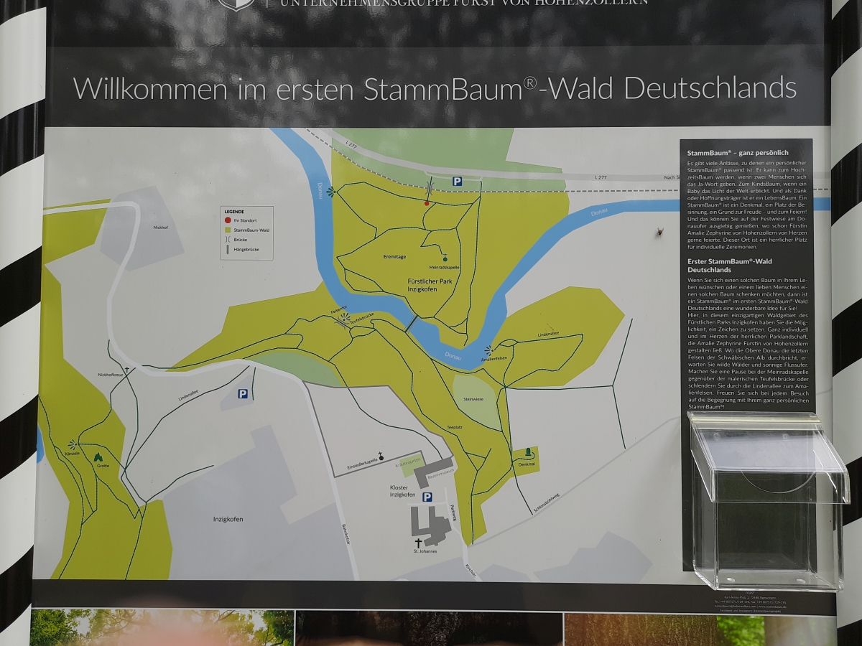Image resolution: width=862 pixels, height=646 pixels.
Task: Select the Denkmal monument icon
Action: (529, 452)
